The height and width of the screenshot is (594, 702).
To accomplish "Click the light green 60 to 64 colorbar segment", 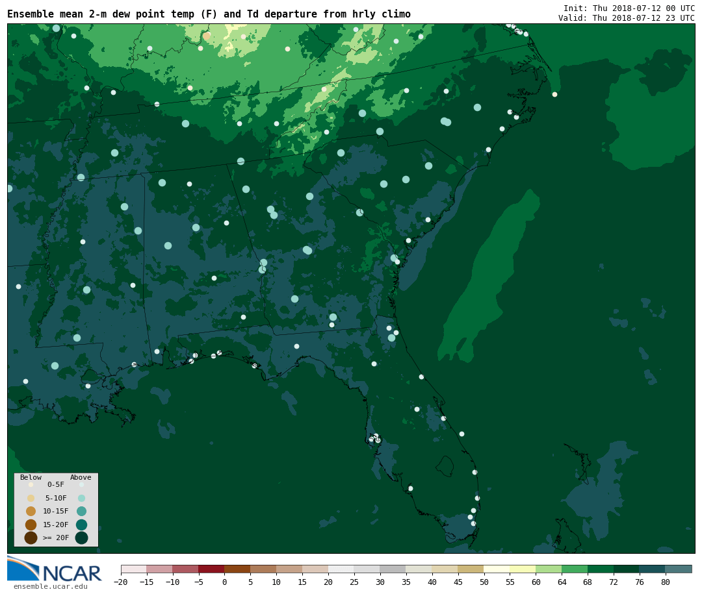I will point(549,569).
